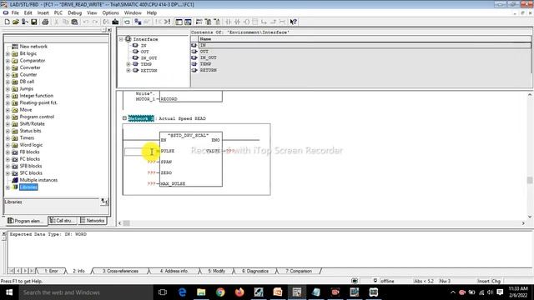Click the Open branch toolbar icon

264,22
